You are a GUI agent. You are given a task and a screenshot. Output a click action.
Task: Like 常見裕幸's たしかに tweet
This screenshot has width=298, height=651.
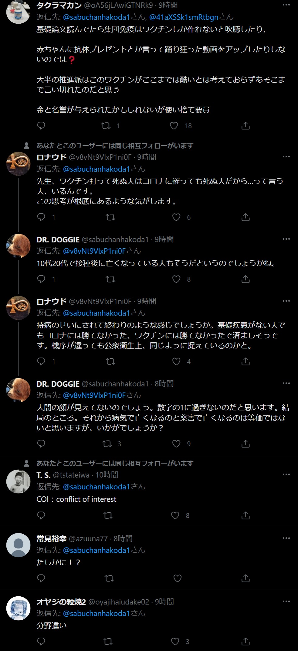(x=177, y=578)
